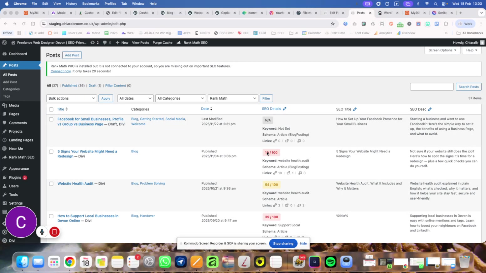Bookmark page with the star icon
The image size is (486, 273).
pyautogui.click(x=333, y=24)
